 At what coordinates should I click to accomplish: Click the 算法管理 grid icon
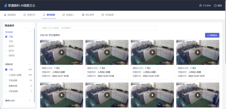(83, 15)
